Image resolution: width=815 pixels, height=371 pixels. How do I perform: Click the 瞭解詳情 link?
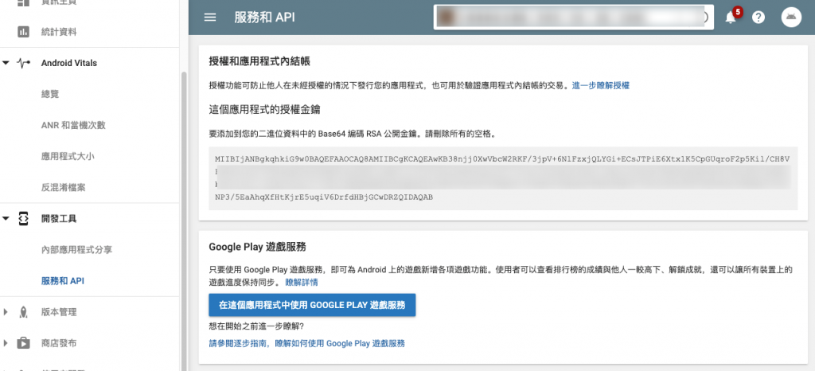[x=302, y=283]
